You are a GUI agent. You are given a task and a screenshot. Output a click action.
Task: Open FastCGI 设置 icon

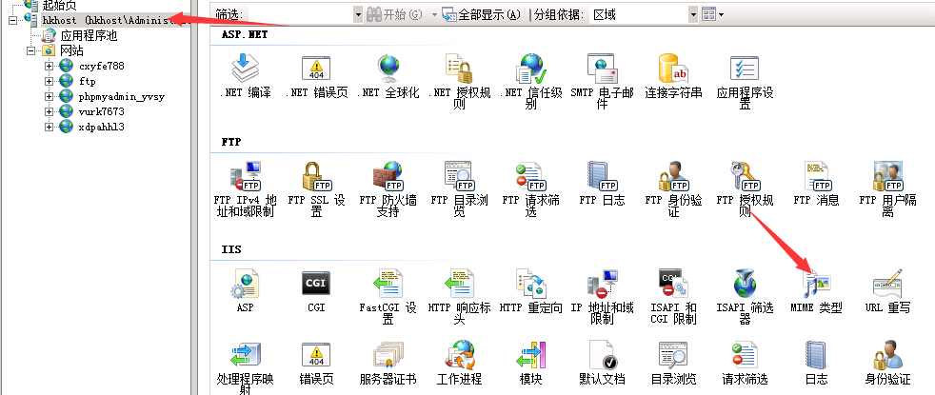pos(388,283)
